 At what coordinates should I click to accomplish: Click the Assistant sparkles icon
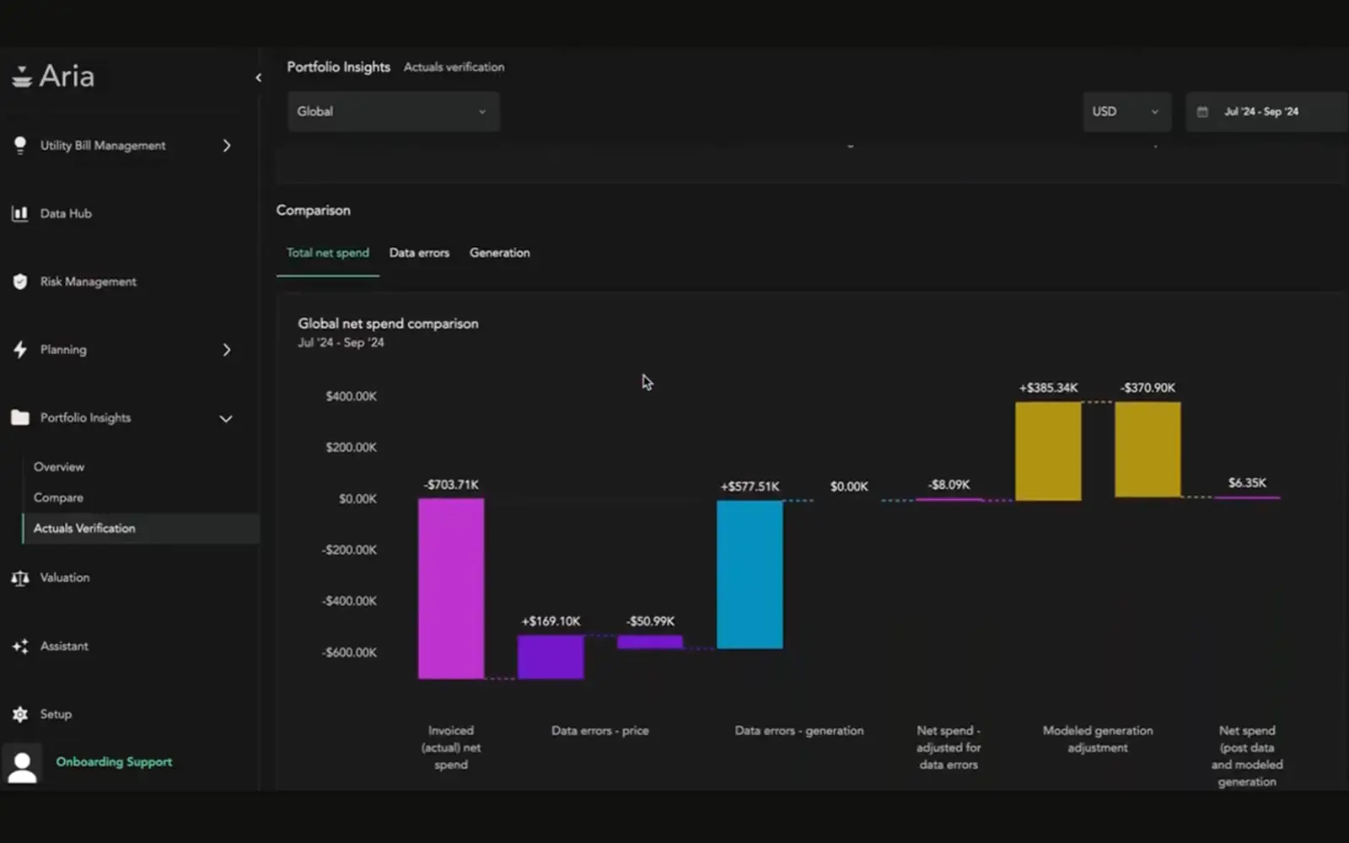[x=20, y=646]
